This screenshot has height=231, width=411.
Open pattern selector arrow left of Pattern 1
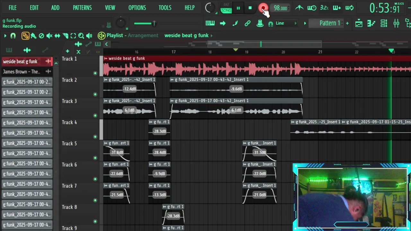(305, 23)
